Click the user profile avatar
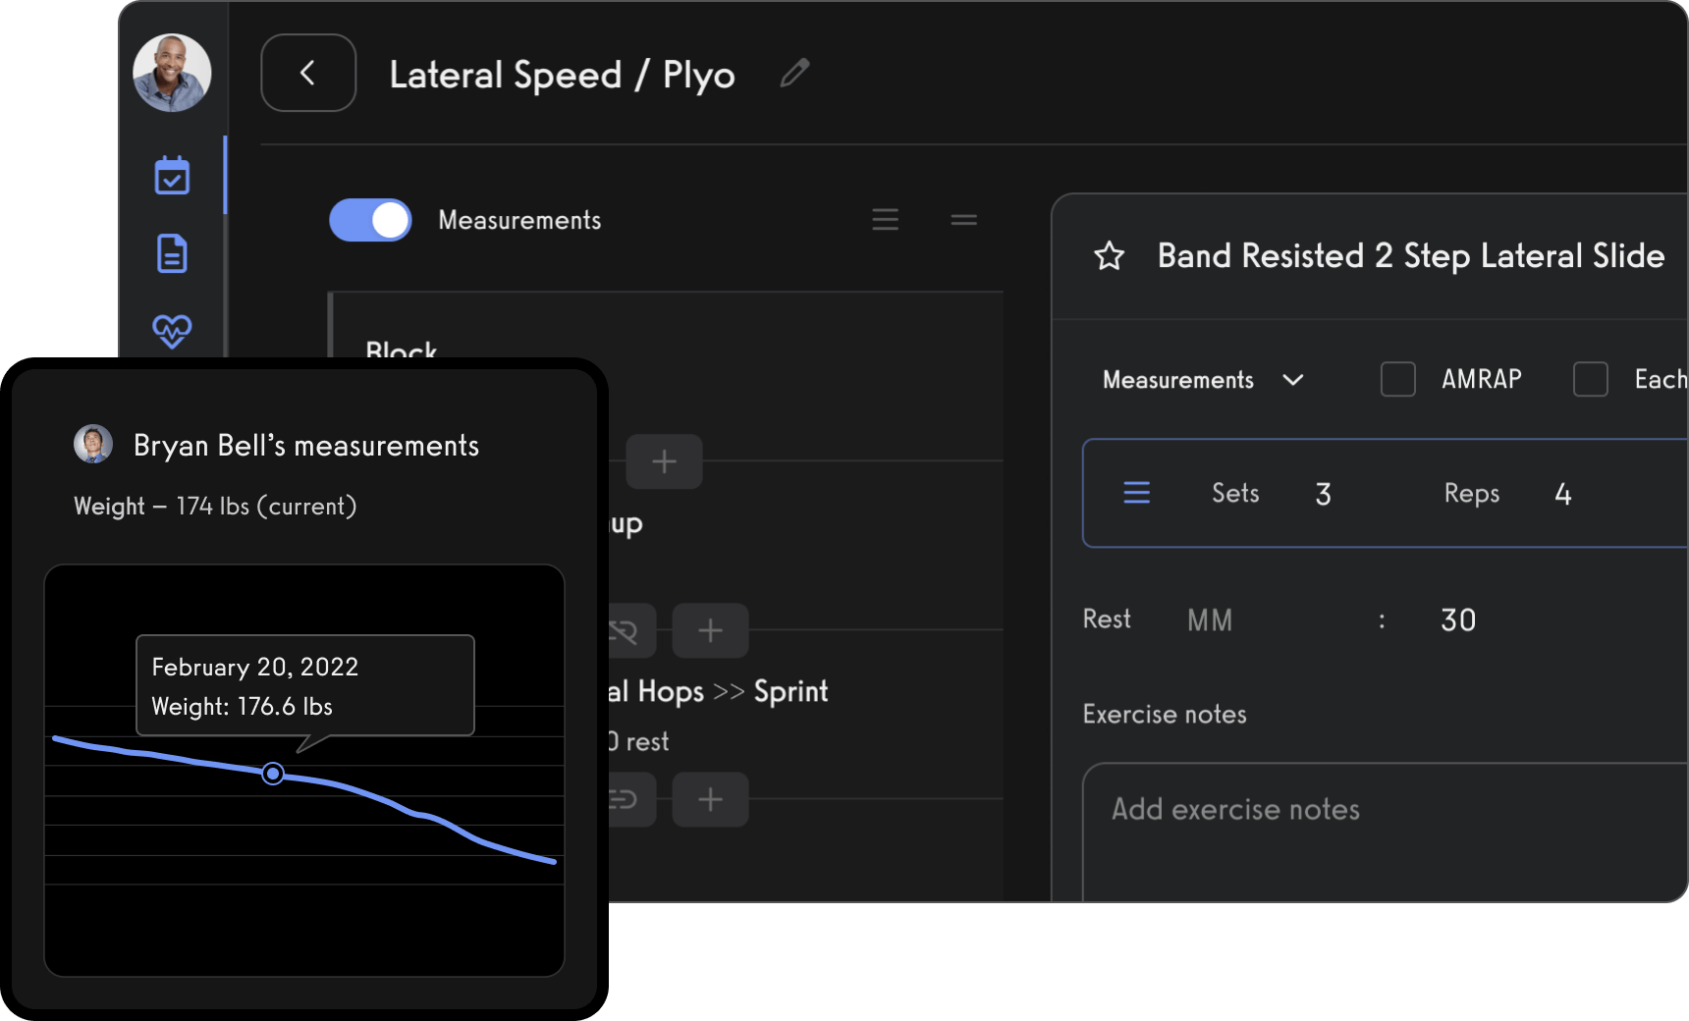1689x1021 pixels. click(x=172, y=73)
